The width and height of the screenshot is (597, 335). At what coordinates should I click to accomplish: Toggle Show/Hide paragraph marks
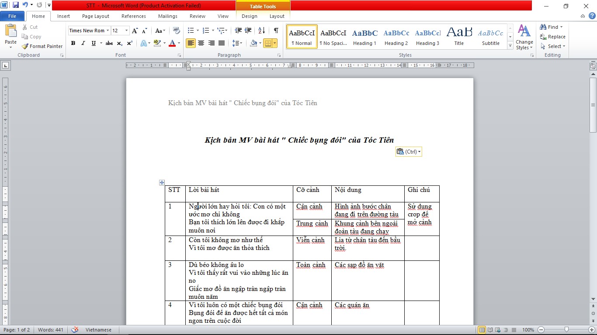(x=276, y=31)
